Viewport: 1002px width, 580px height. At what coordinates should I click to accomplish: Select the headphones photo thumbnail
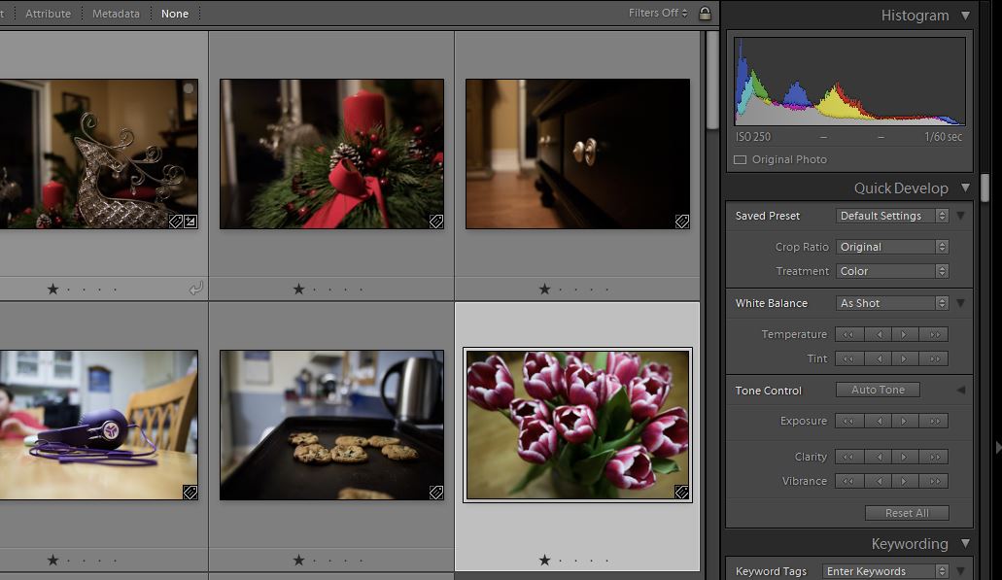point(98,425)
